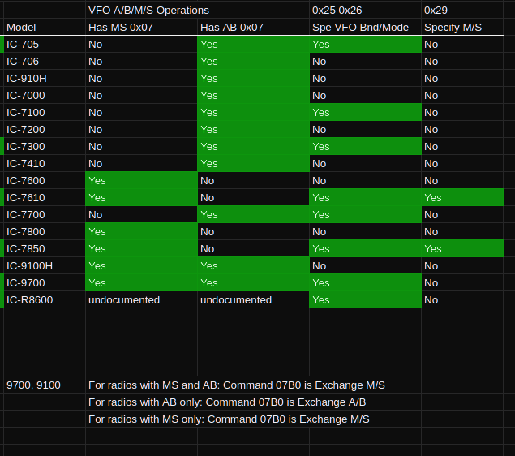
Task: Click IC-7600 'Has MS 0x07' Yes cell
Action: [141, 181]
